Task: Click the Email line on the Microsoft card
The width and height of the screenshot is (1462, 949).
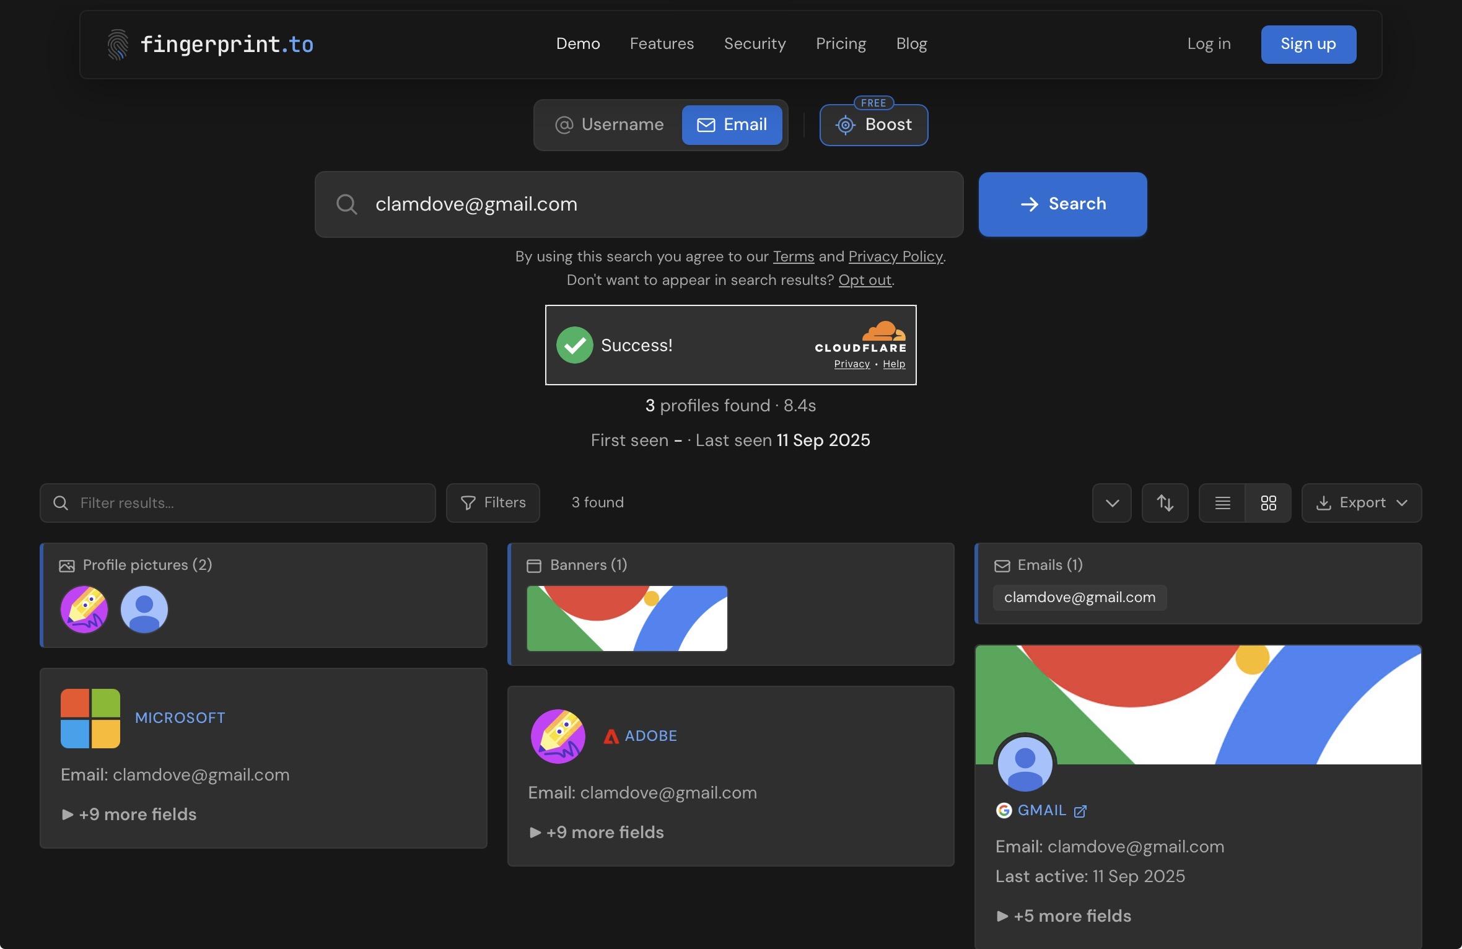Action: 175,775
